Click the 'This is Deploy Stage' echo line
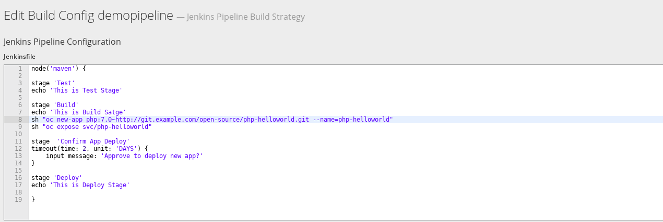The height and width of the screenshot is (222, 663). [80, 185]
